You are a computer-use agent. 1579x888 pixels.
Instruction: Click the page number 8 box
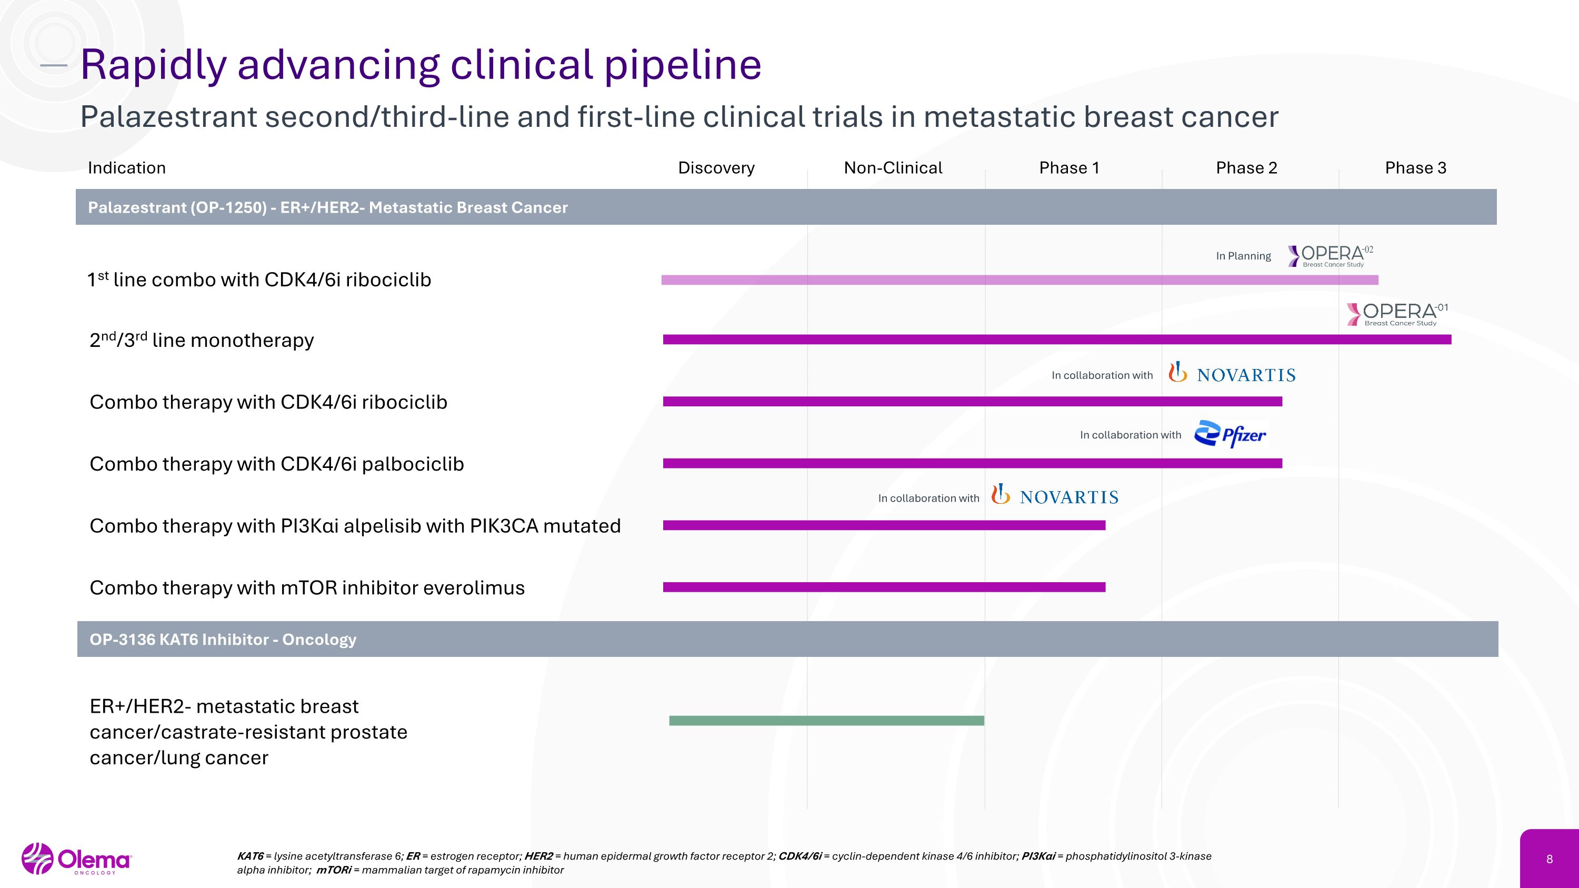click(1549, 859)
